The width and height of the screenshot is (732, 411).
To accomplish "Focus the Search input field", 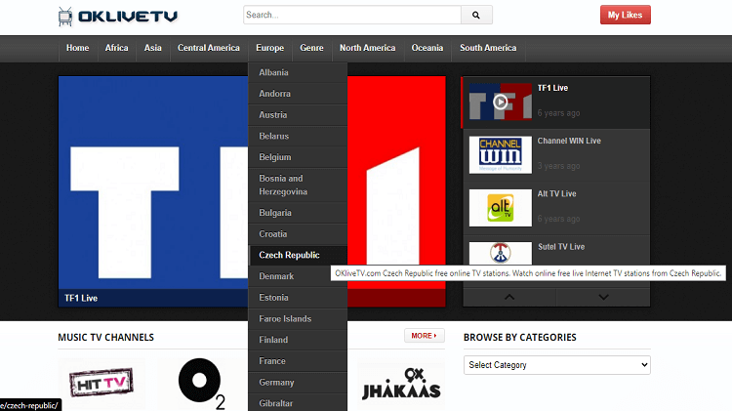I will pos(352,15).
